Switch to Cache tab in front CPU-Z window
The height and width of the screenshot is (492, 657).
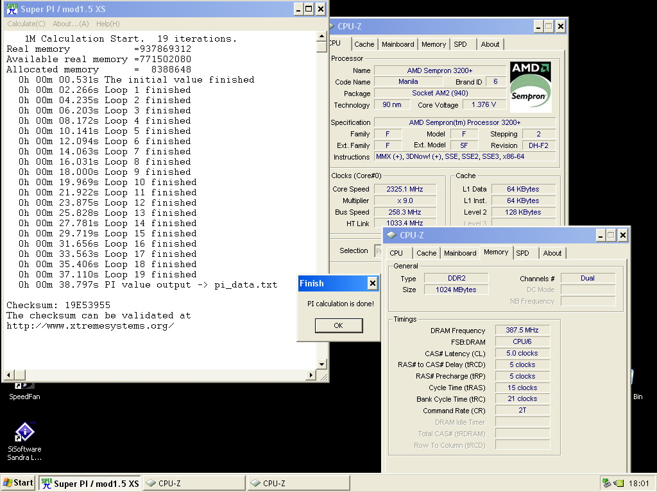coord(427,253)
